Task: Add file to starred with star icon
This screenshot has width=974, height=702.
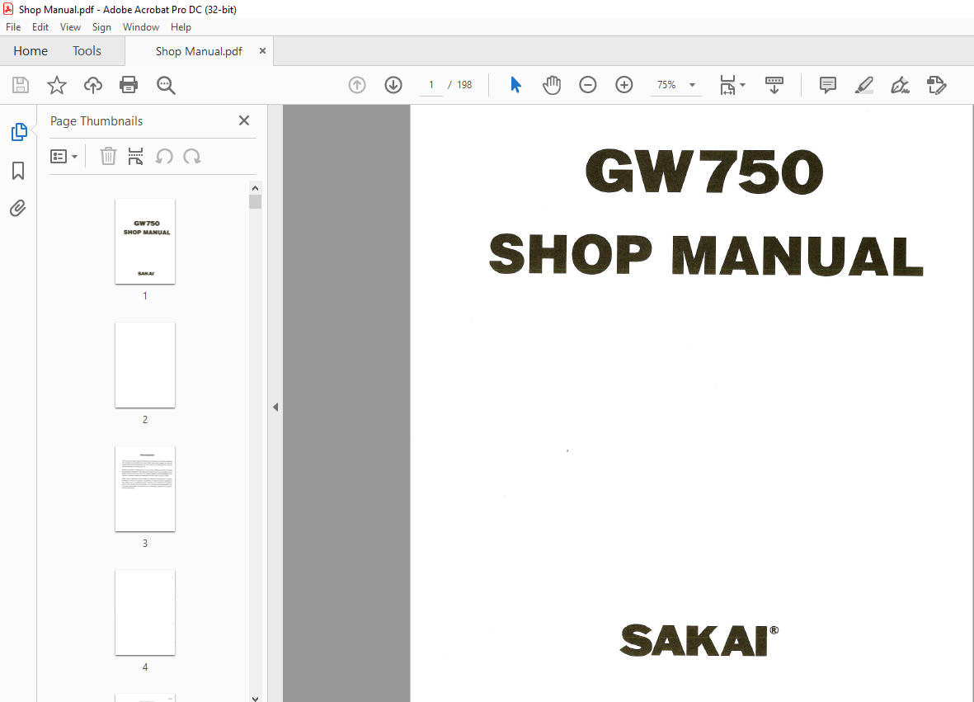Action: pyautogui.click(x=57, y=85)
